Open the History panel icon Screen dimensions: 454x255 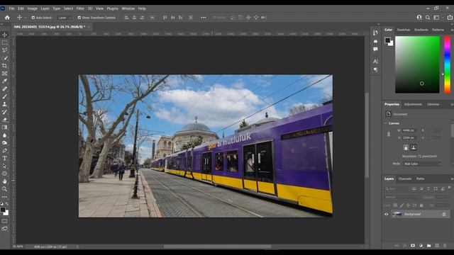[x=375, y=33]
